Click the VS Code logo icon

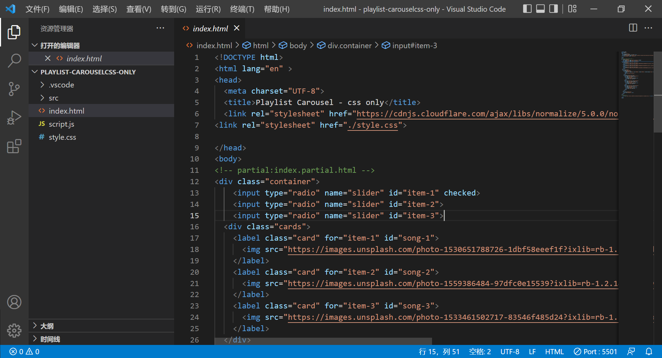(10, 9)
